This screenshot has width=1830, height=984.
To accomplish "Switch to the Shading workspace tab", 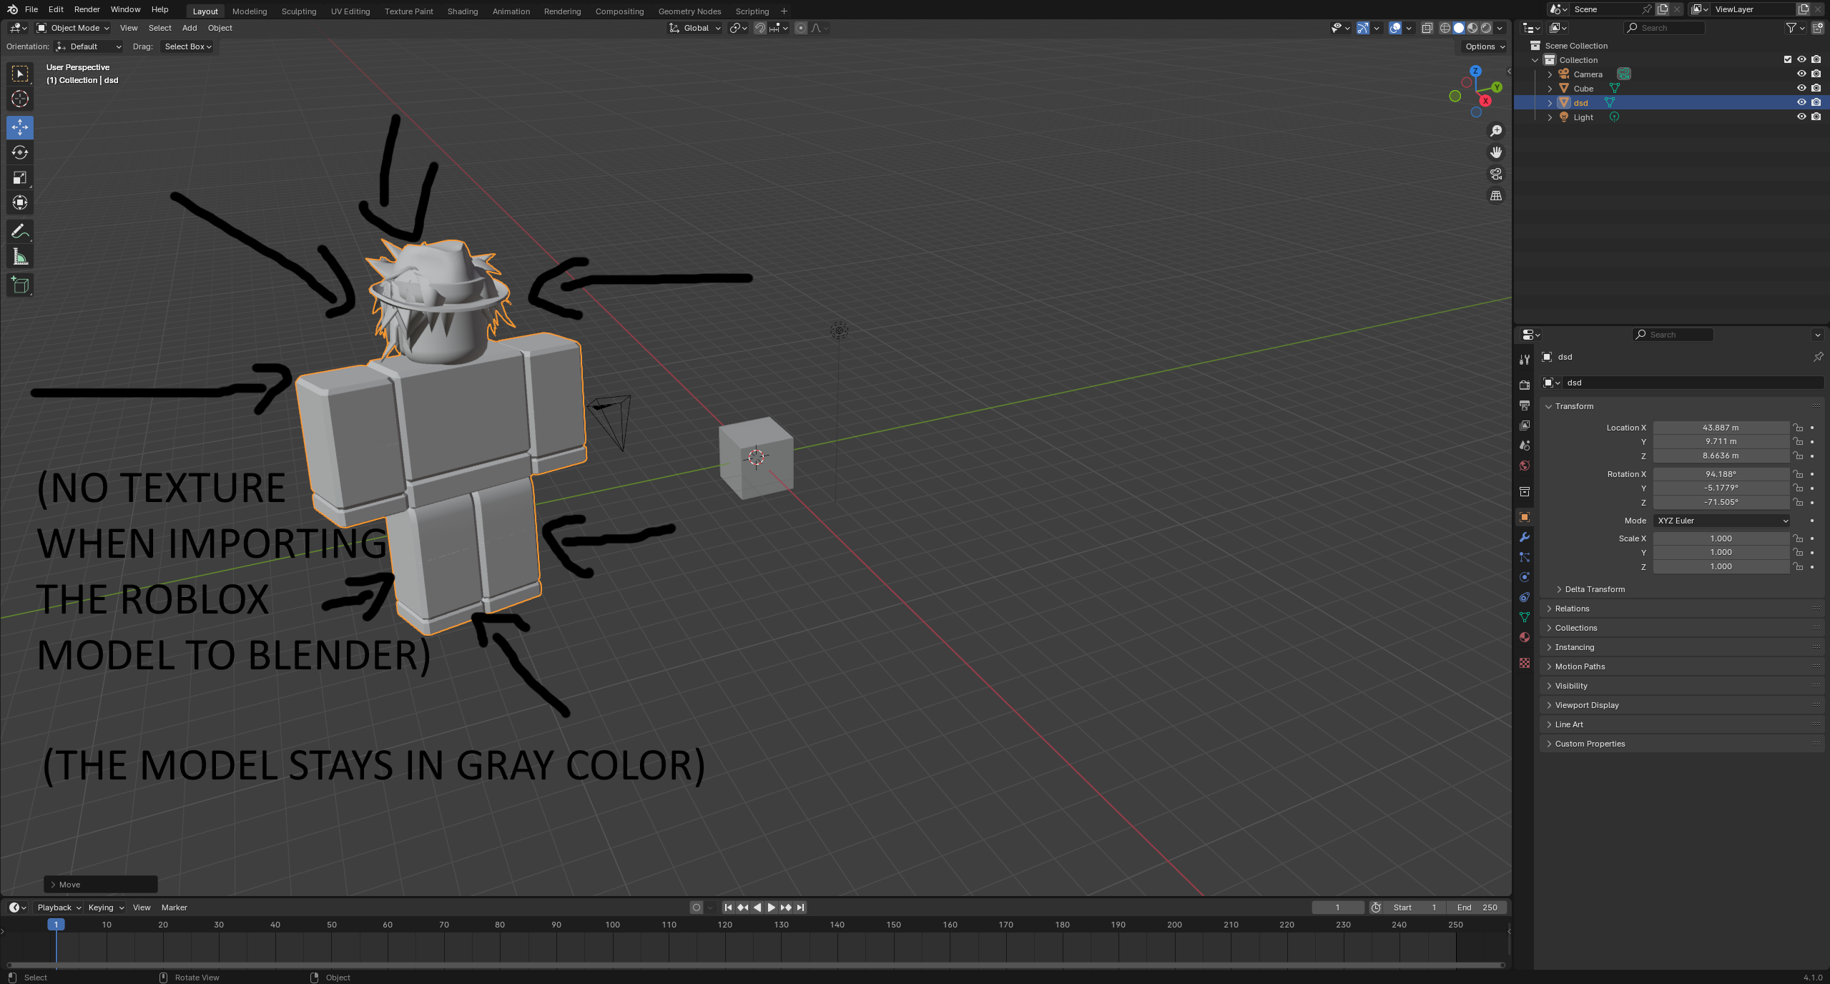I will tap(463, 11).
